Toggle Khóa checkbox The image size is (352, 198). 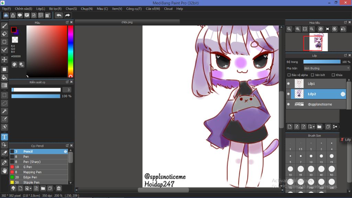[x=333, y=75]
